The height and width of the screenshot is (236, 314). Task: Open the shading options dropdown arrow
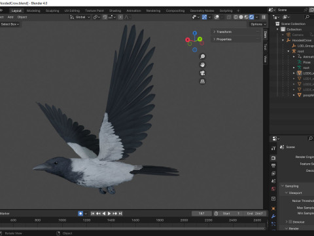[257, 17]
